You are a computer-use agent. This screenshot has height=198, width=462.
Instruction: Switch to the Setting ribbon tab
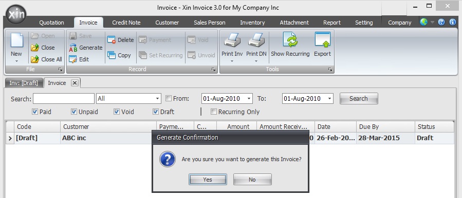point(364,23)
